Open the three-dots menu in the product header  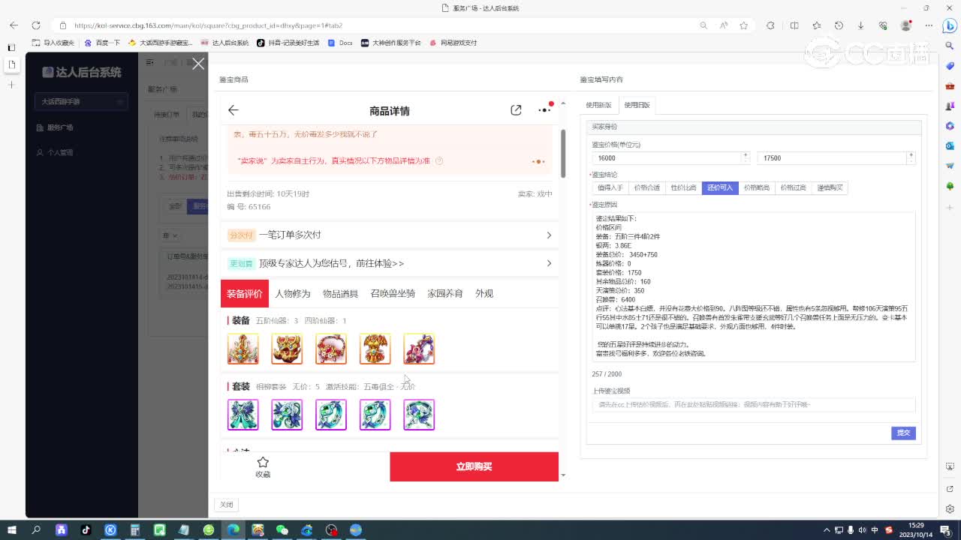pyautogui.click(x=545, y=110)
